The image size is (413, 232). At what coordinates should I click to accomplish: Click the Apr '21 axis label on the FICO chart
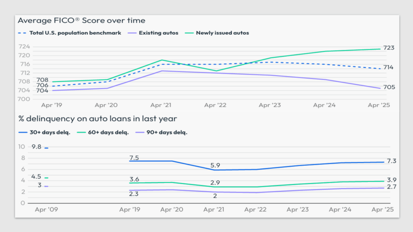pos(161,105)
